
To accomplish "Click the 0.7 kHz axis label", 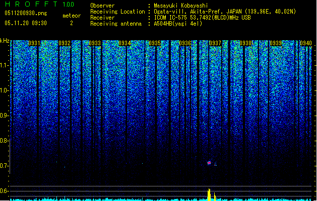I will coord(5,166).
